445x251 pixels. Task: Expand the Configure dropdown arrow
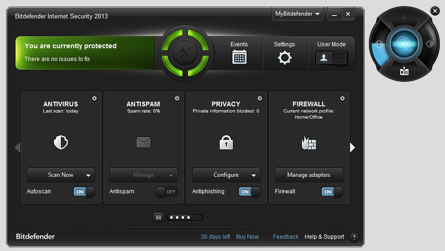(254, 175)
